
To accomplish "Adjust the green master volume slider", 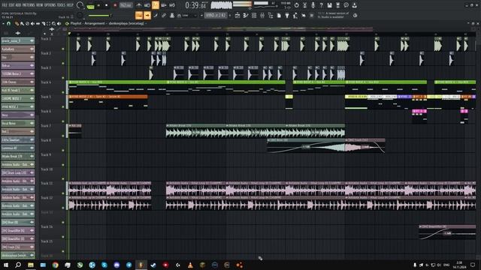I will 100,16.
